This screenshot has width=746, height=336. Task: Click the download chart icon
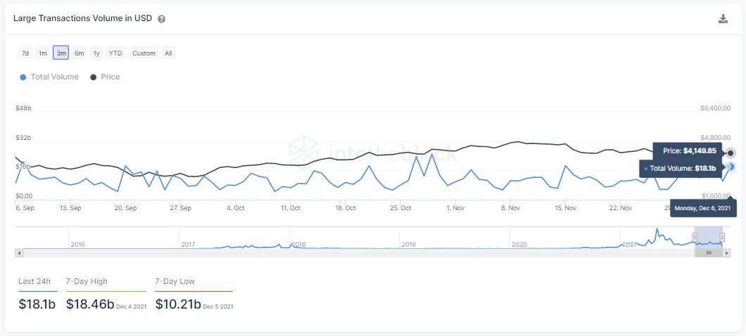coord(723,19)
